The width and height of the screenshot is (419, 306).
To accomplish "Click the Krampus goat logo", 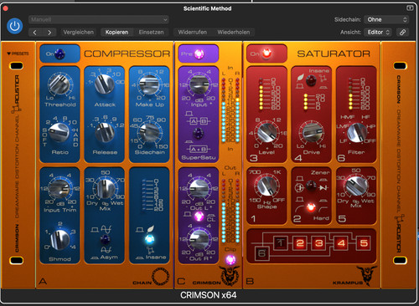I will (366, 275).
